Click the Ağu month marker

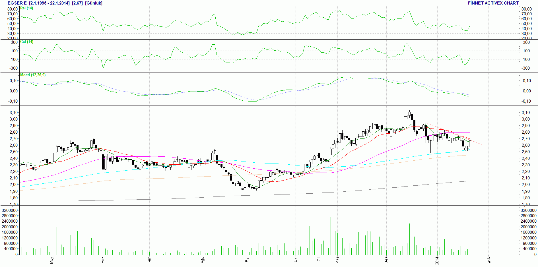pos(203,260)
